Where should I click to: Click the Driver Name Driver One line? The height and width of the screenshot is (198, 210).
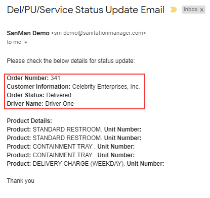point(40,104)
